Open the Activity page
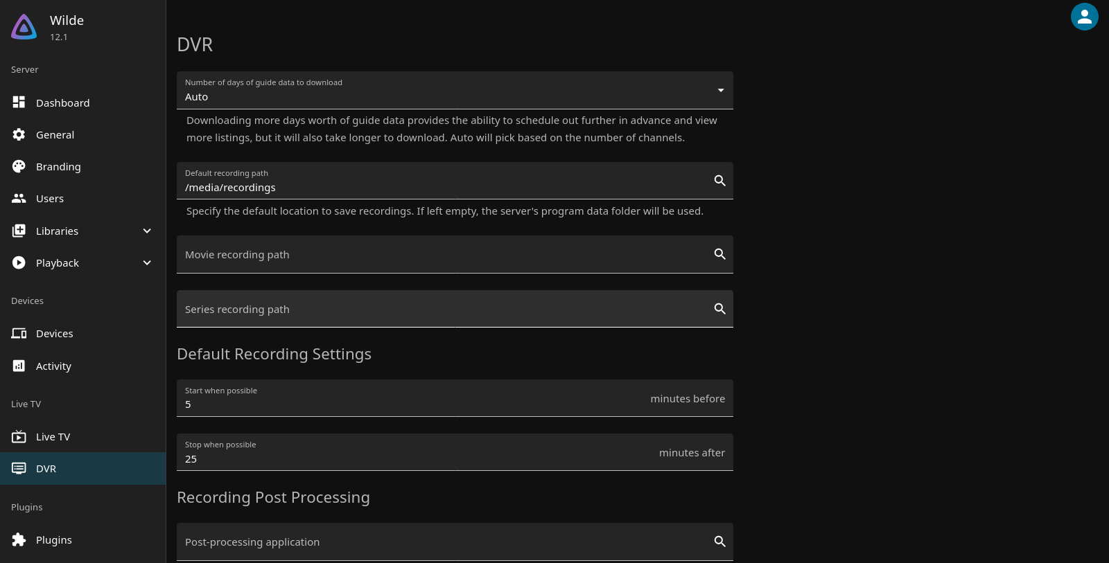The height and width of the screenshot is (563, 1109). [83, 366]
